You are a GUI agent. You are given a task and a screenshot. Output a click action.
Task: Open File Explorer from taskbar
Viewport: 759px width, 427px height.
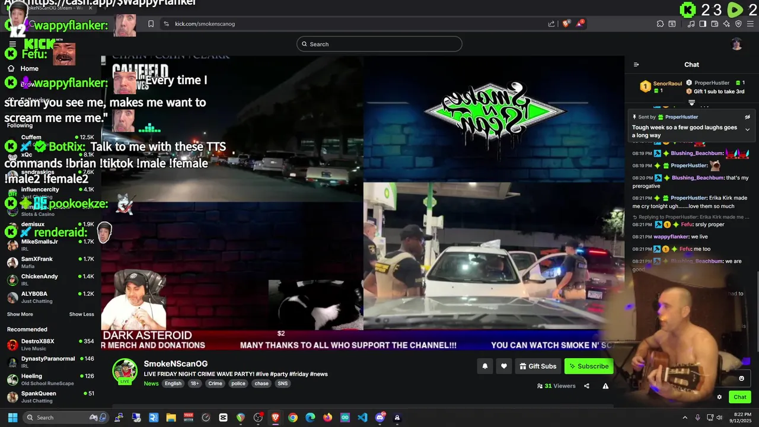(x=171, y=418)
